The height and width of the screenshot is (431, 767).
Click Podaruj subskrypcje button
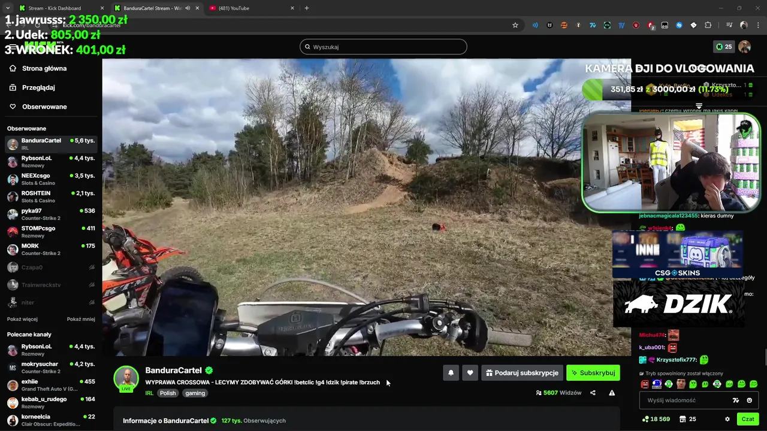pos(523,373)
